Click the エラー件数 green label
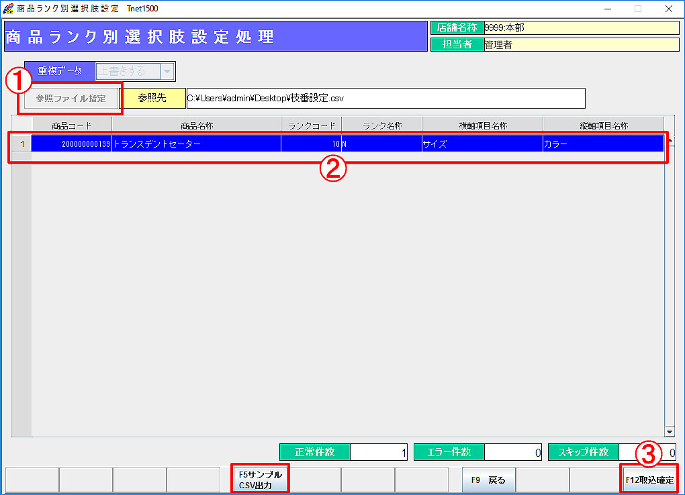Screen dimensions: 685x495 [x=449, y=452]
